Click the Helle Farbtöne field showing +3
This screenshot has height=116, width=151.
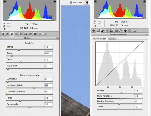(138, 96)
